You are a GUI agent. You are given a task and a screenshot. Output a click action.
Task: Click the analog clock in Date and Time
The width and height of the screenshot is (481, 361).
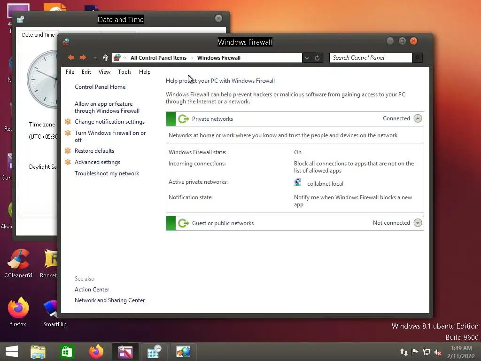point(43,79)
